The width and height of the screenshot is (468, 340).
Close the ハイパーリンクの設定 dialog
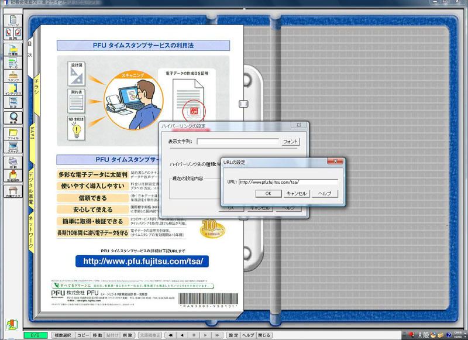(299, 125)
